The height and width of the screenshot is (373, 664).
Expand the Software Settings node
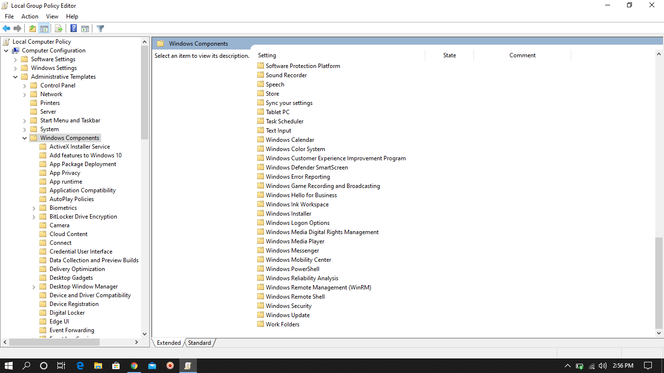[15, 59]
